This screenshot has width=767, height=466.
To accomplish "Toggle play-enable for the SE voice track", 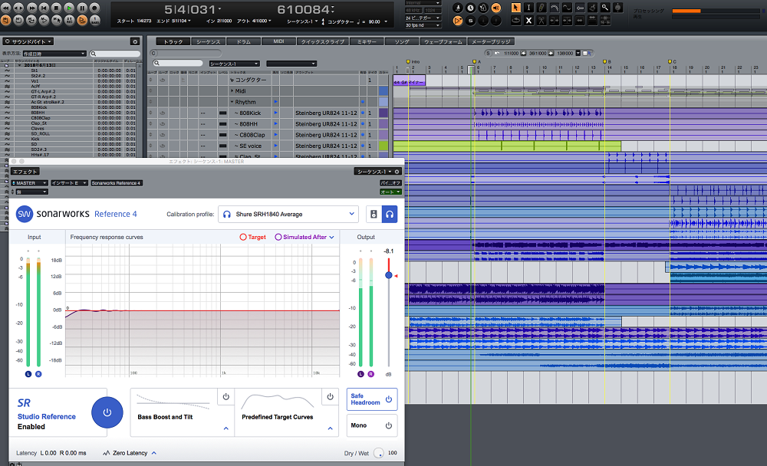I will coord(276,146).
